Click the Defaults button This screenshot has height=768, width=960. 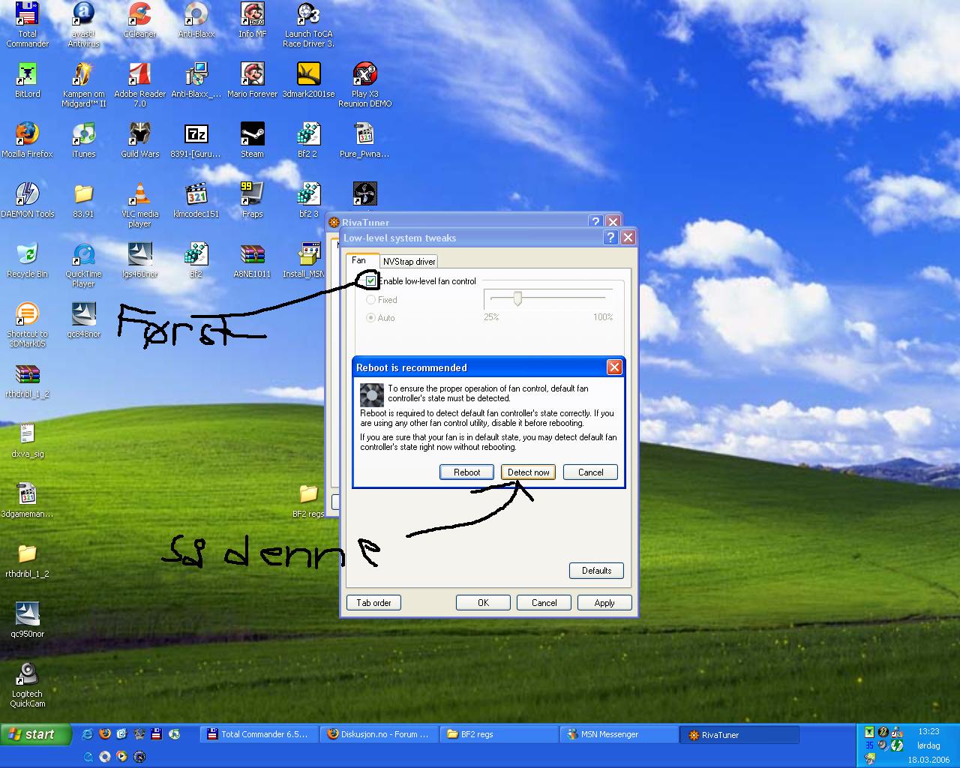pyautogui.click(x=596, y=571)
